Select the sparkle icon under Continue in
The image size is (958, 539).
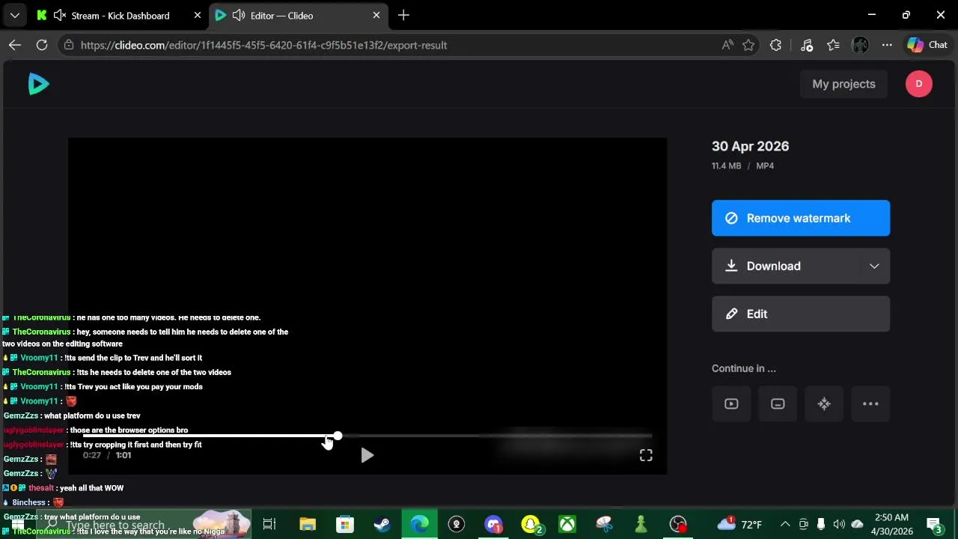pyautogui.click(x=824, y=404)
